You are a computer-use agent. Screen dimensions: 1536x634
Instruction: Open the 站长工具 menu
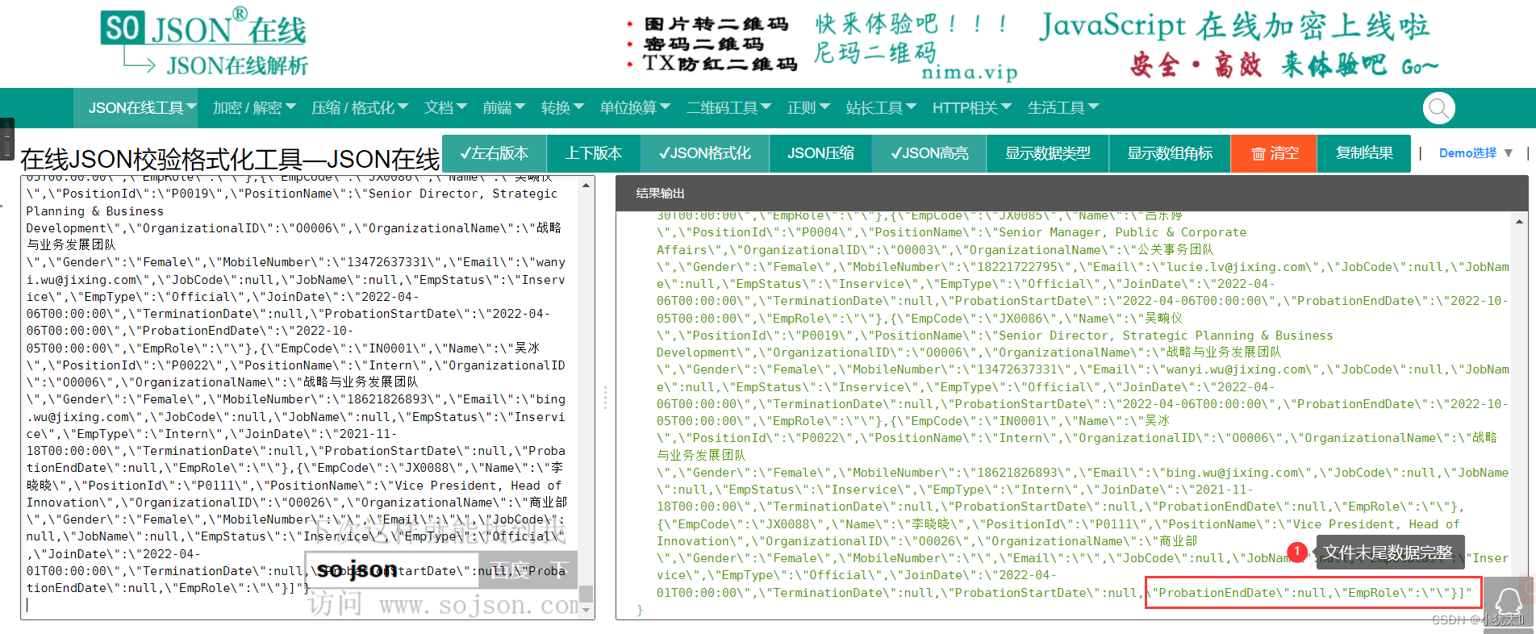[x=881, y=108]
